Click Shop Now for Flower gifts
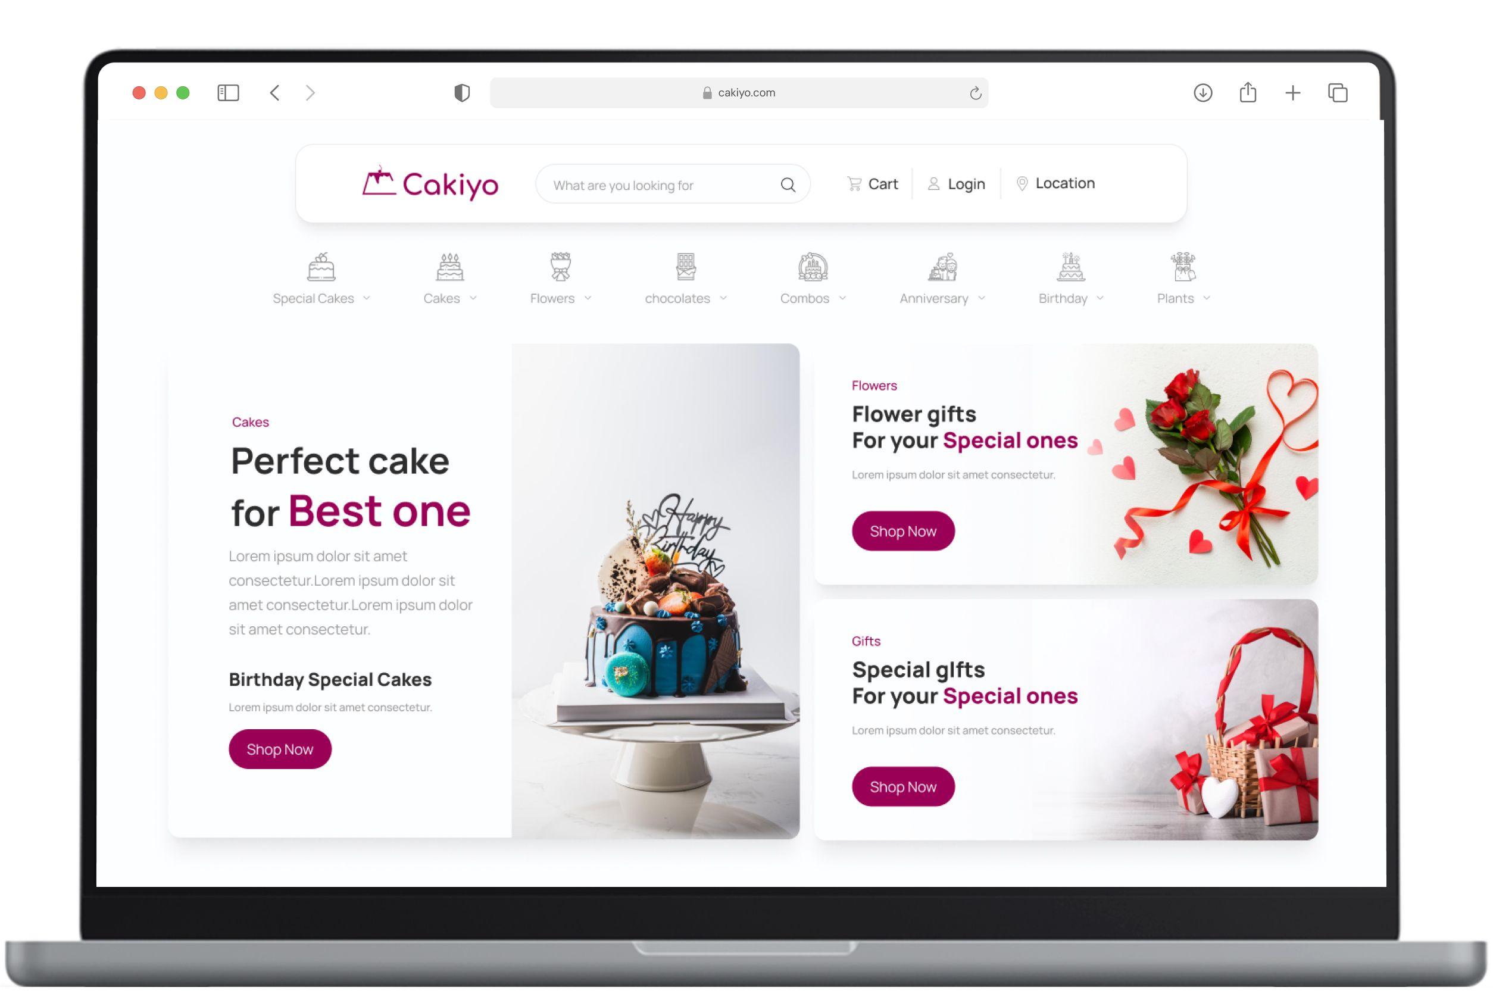The image size is (1493, 1006). 902,530
